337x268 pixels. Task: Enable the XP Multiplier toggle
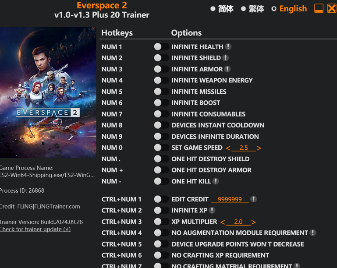pos(161,222)
